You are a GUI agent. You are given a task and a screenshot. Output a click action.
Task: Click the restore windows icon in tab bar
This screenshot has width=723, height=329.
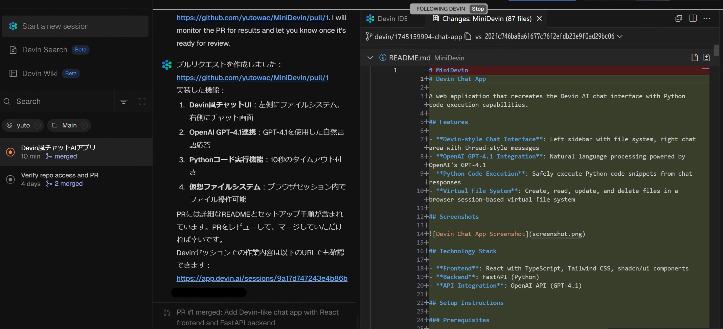678,18
